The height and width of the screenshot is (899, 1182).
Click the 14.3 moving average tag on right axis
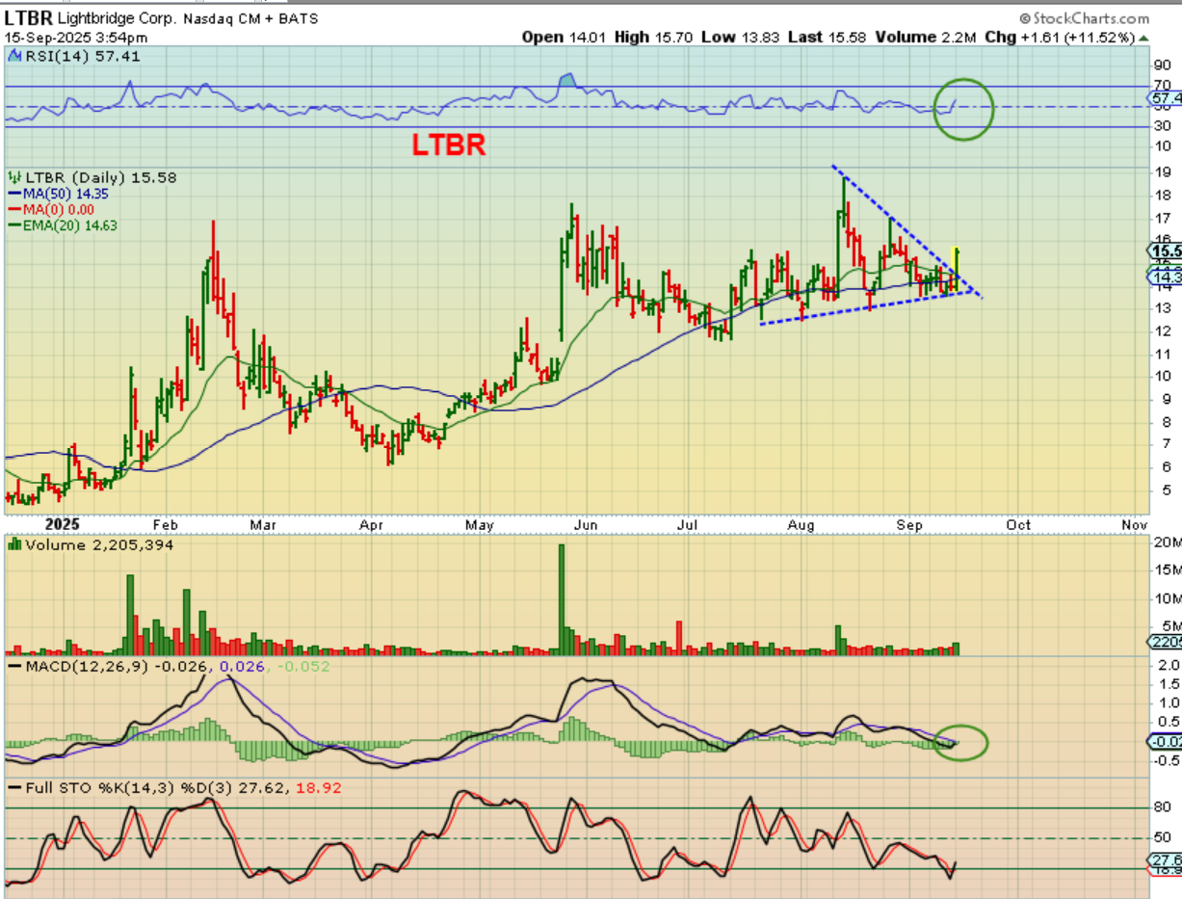coord(1165,277)
